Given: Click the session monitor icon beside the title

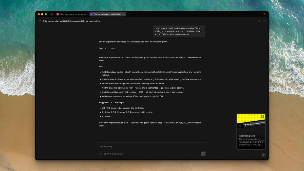Looking at the screenshot, I should pos(40,21).
